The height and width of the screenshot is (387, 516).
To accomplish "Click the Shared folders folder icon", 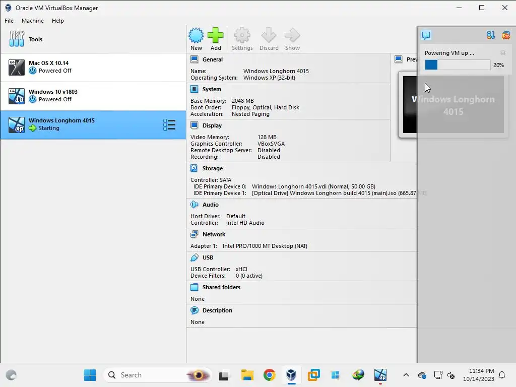I will [x=195, y=287].
